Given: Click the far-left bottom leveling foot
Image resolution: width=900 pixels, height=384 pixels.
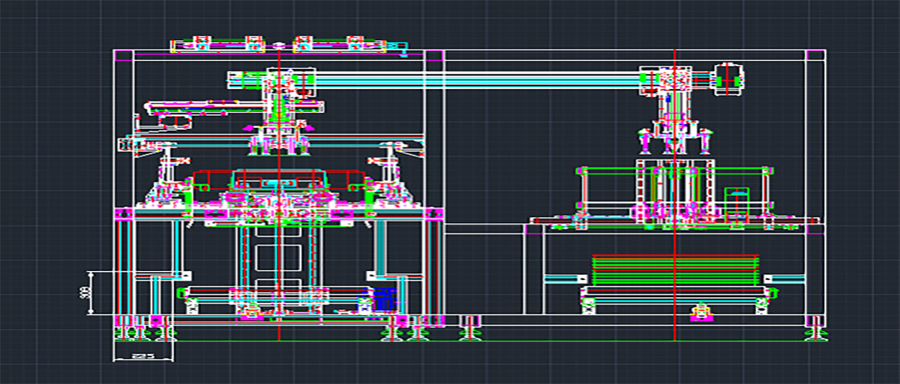Looking at the screenshot, I should [122, 328].
